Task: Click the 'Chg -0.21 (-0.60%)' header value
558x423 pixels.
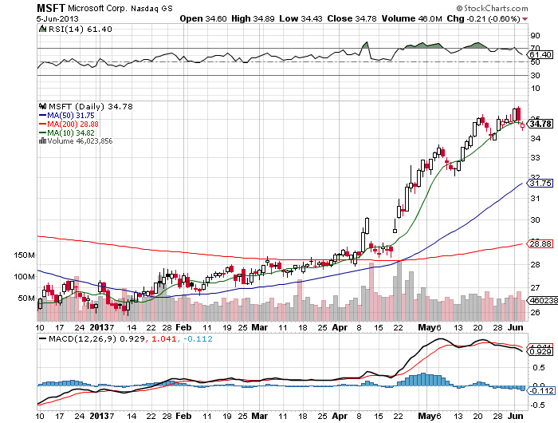Action: click(483, 18)
